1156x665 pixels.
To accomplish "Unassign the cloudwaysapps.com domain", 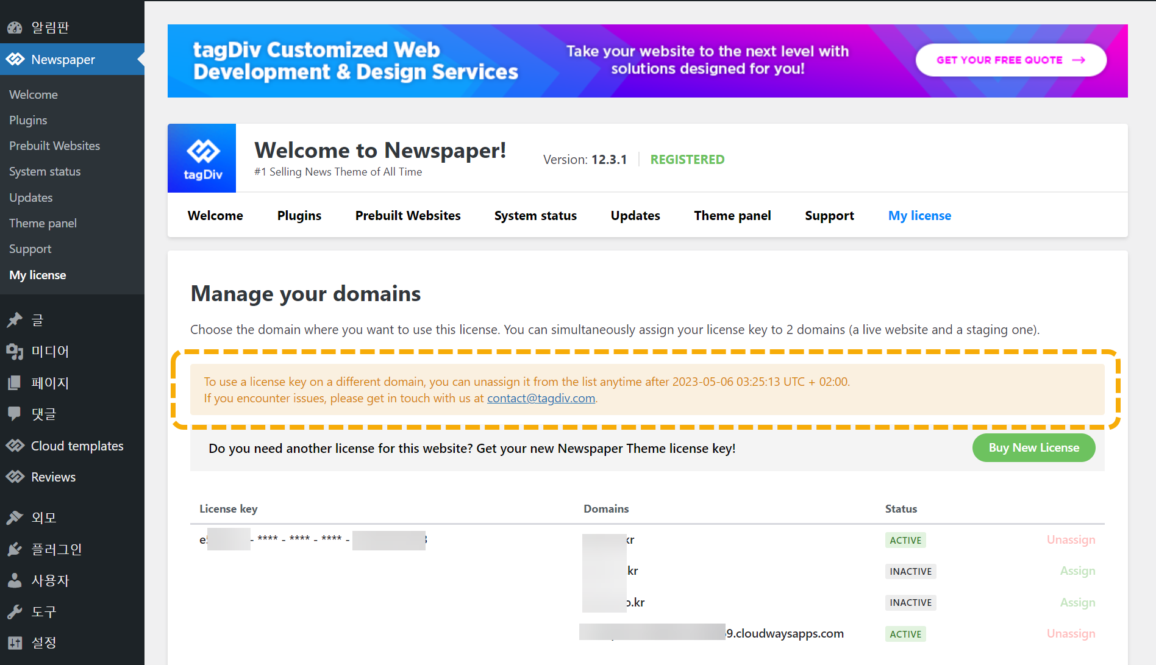I will tap(1071, 633).
